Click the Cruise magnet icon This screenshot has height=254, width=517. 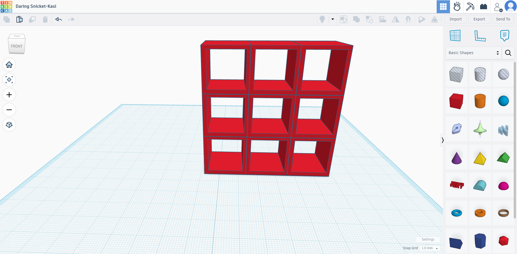tap(408, 19)
